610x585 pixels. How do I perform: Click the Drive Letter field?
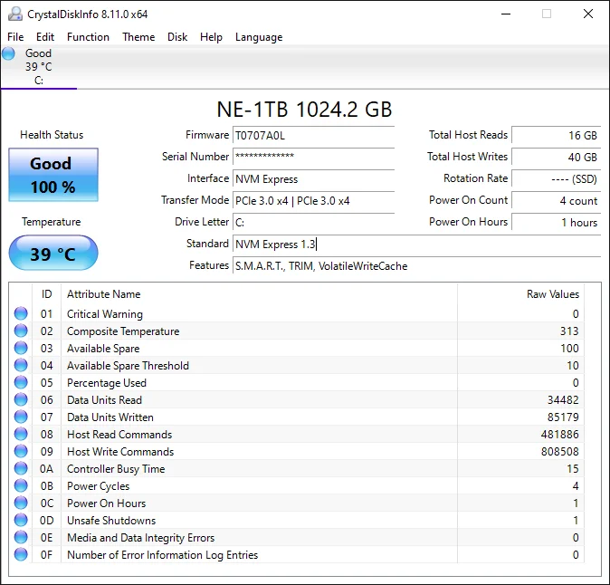click(x=313, y=222)
